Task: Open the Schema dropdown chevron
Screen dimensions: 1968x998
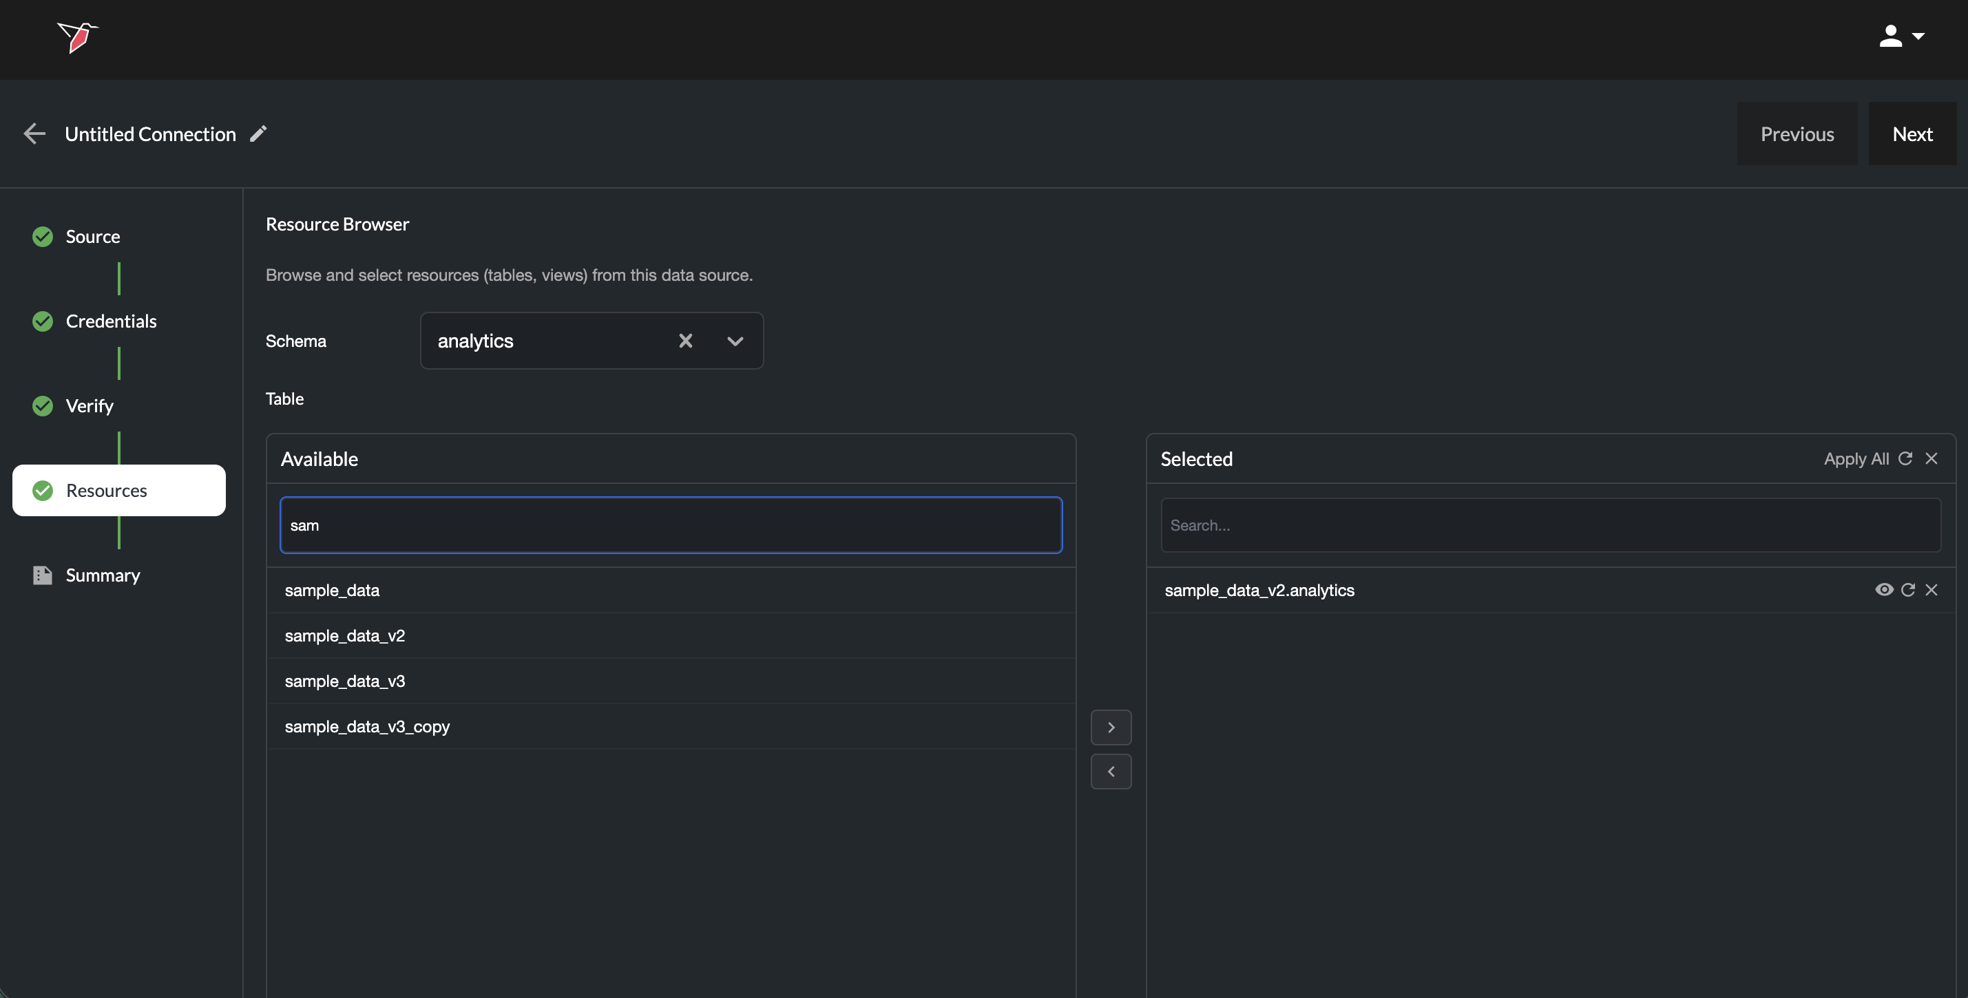Action: (x=735, y=341)
